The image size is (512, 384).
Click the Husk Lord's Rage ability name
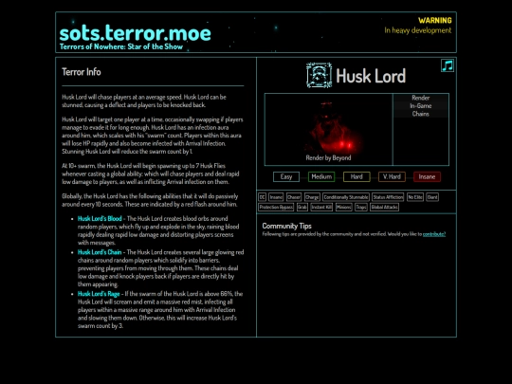click(99, 294)
